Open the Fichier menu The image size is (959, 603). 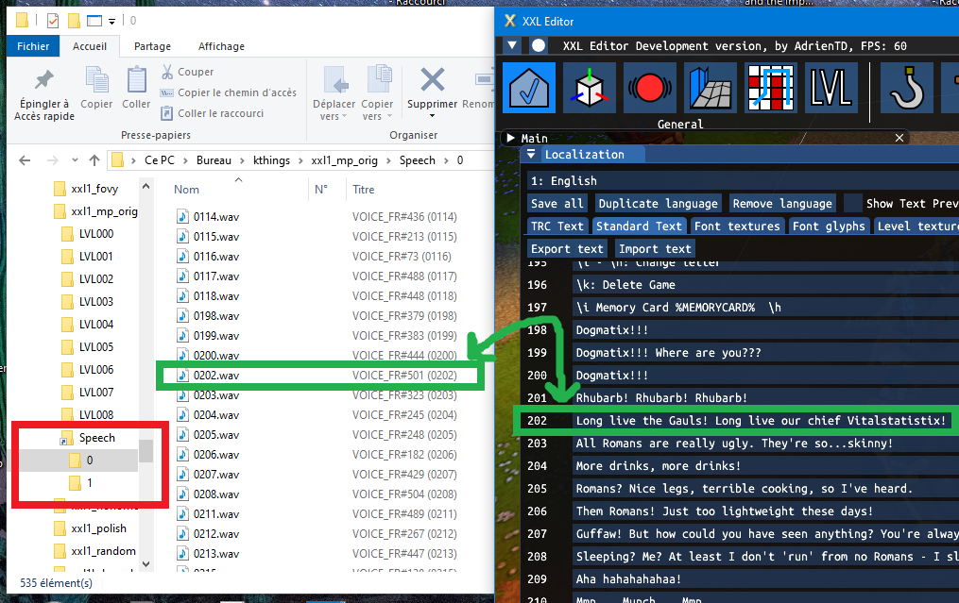33,46
